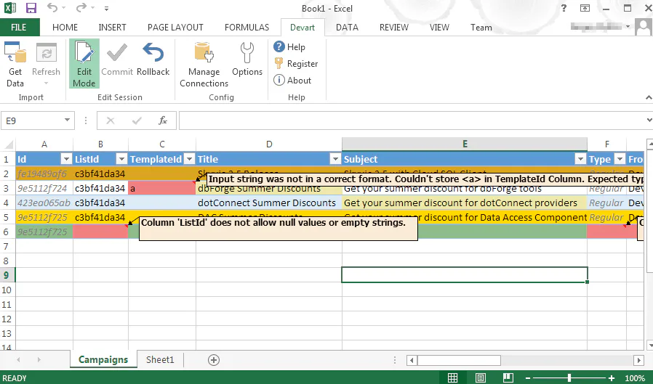Switch to the INSERT ribbon tab
Screen dimensions: 653x384
tap(112, 28)
